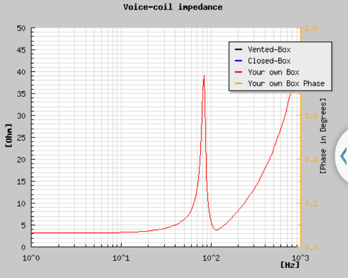348x278 pixels.
Task: Click the 10^2 frequency tick label
Action: [211, 258]
